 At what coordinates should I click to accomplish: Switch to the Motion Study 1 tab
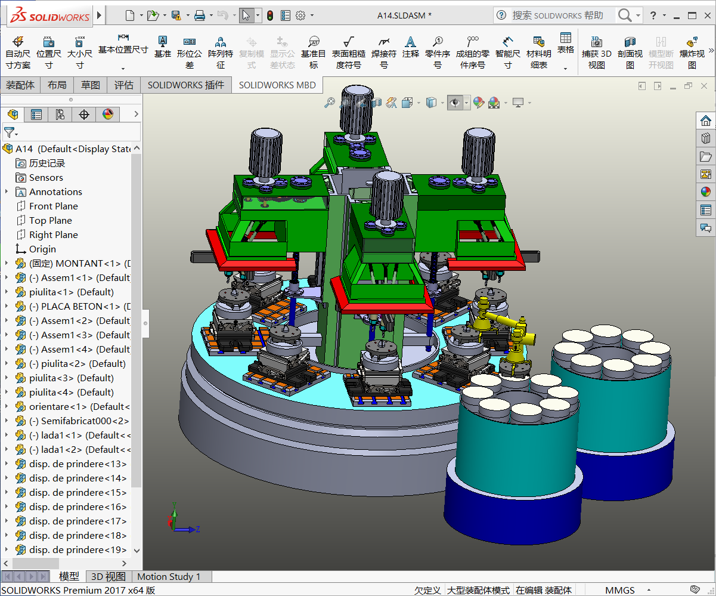169,576
